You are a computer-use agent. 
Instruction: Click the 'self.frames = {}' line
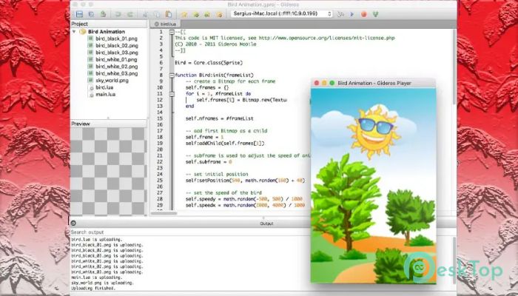[x=207, y=87]
